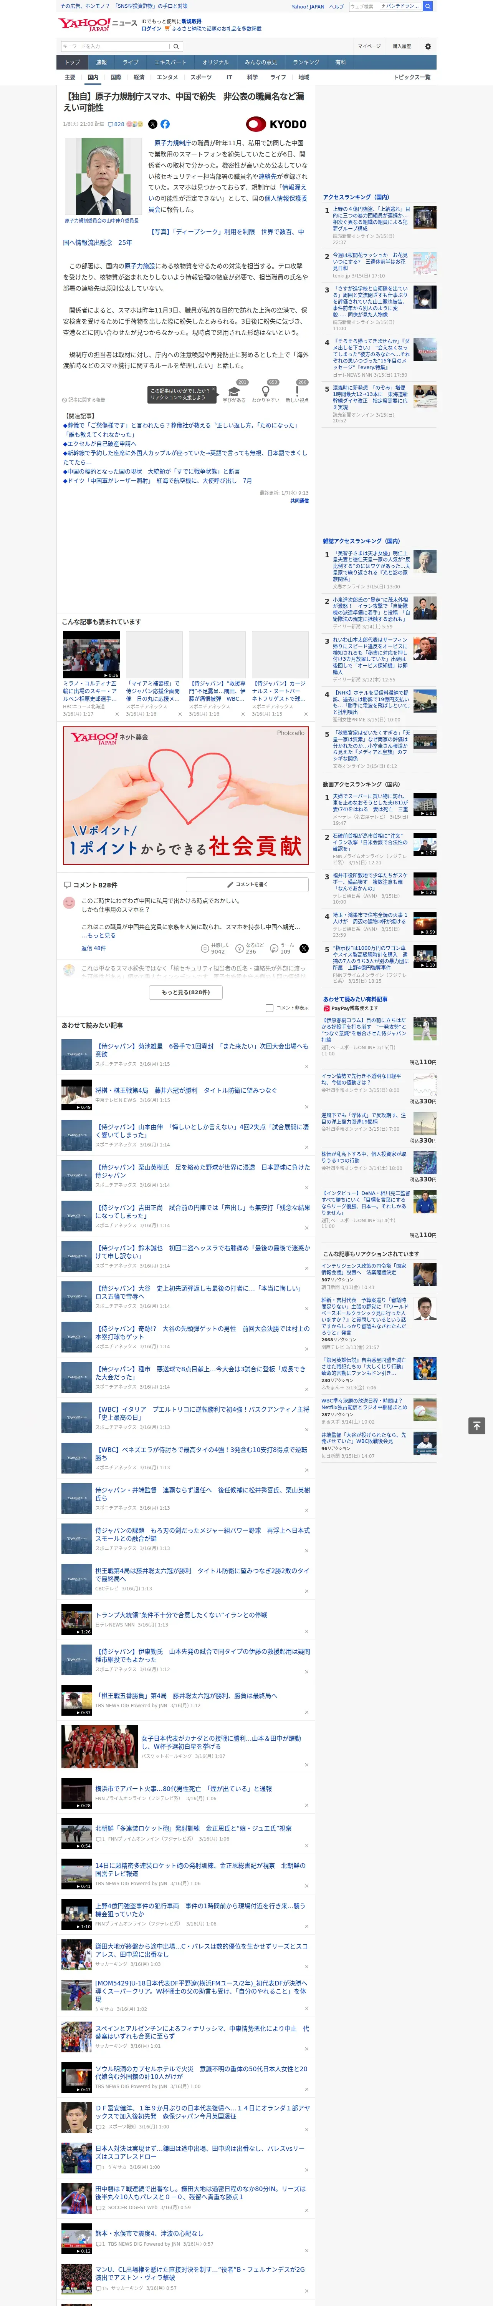The width and height of the screenshot is (493, 2306).
Task: Open article 横浜市でアパート火事…80代男性死亡
Action: point(184,1789)
